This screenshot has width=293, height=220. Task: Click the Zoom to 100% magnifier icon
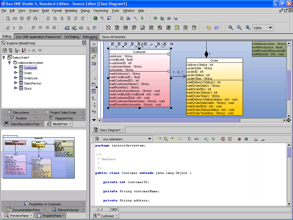pyautogui.click(x=248, y=28)
